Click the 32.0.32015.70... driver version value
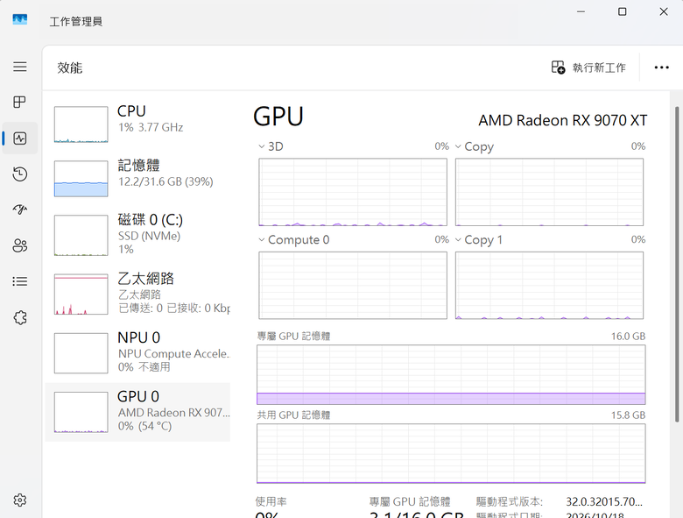Viewport: 683px width, 518px height. click(604, 502)
